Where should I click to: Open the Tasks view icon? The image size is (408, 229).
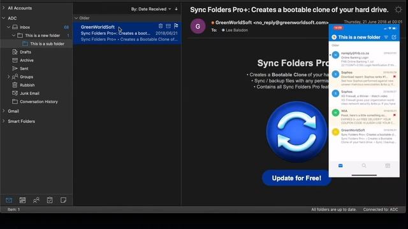50,200
